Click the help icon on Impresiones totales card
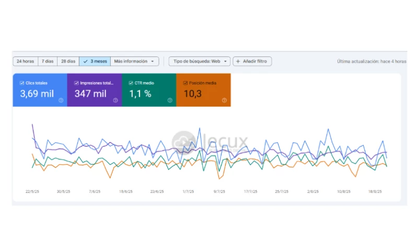418x251 pixels. [x=115, y=100]
